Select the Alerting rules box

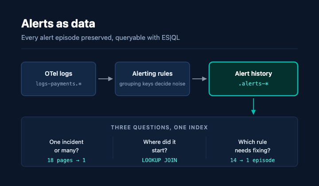coord(152,79)
